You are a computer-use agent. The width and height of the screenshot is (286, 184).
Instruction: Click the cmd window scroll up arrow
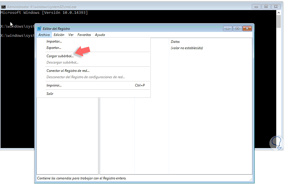[x=279, y=13]
